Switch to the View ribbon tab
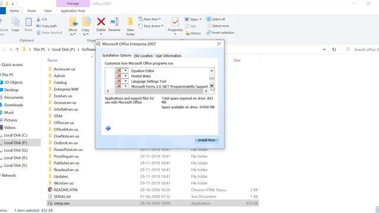This screenshot has height=213, width=379. [x=48, y=11]
